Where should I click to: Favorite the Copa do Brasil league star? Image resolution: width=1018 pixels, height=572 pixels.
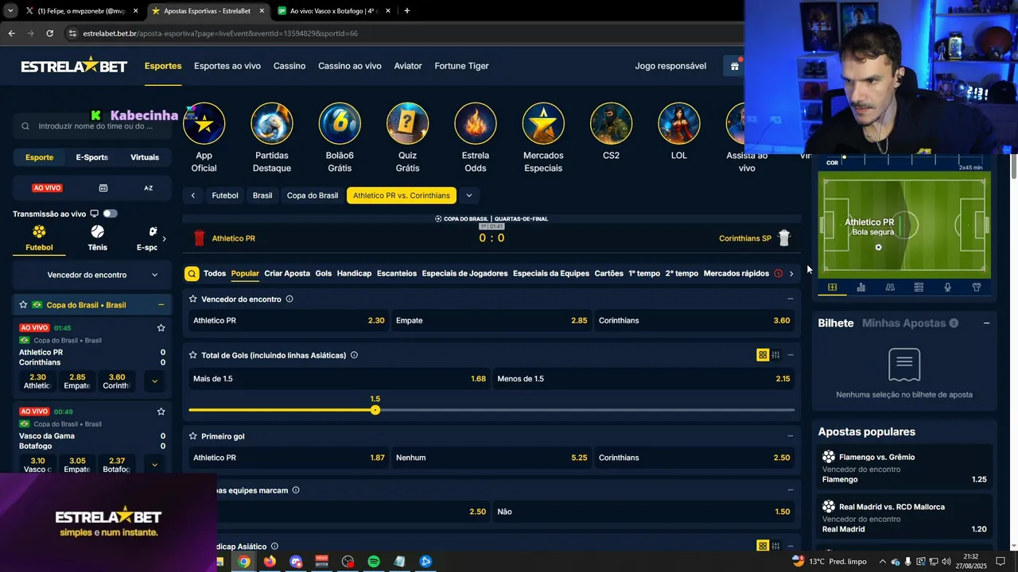tap(23, 305)
